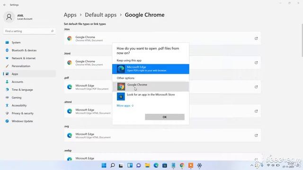
Task: Click Google Chrome icon in dialog
Action: coord(121,87)
